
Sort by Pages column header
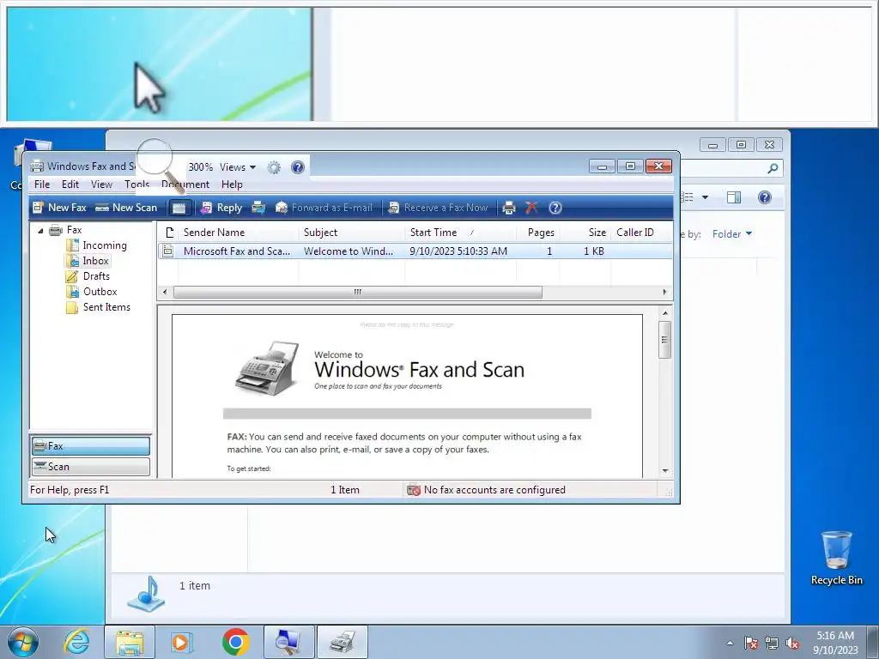pos(537,233)
